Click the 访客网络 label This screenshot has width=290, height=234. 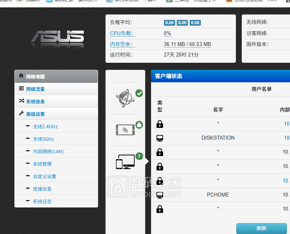point(257,34)
